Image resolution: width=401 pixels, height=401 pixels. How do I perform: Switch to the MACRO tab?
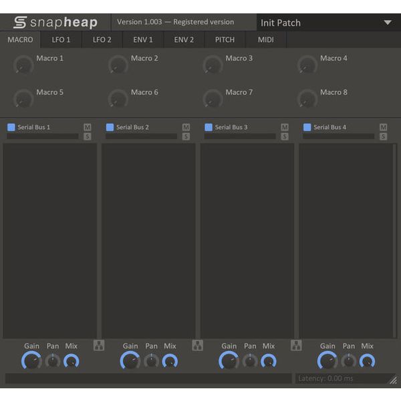[20, 39]
